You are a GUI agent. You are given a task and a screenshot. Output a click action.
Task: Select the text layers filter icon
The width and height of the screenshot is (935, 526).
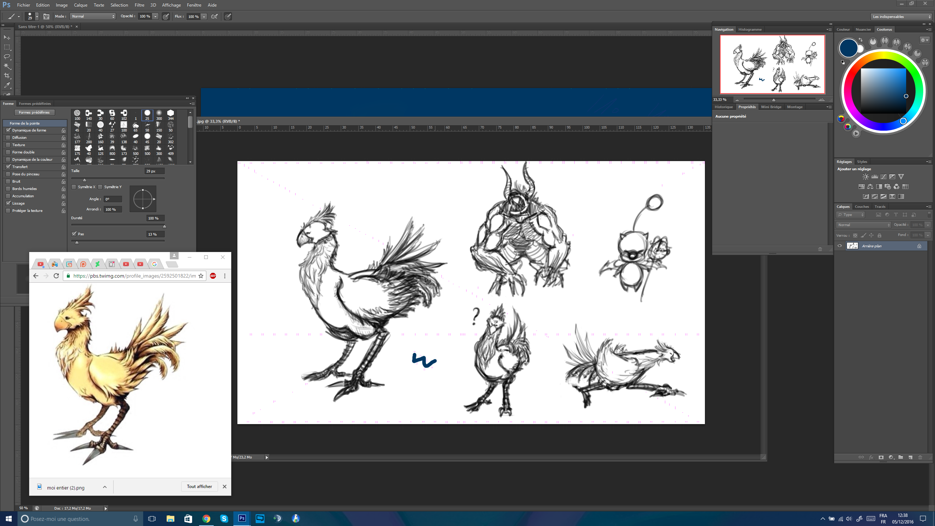896,215
